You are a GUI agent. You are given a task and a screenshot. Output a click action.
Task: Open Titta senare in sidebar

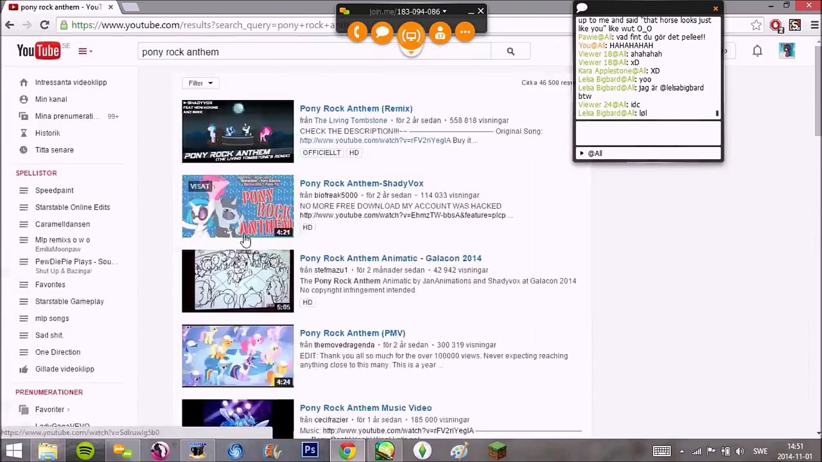pos(54,150)
